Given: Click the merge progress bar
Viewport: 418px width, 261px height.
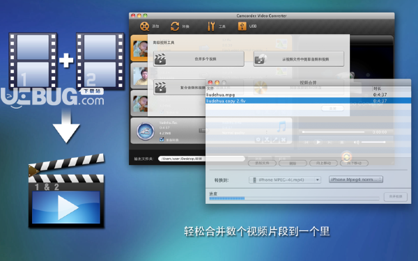Looking at the screenshot, I should (294, 198).
